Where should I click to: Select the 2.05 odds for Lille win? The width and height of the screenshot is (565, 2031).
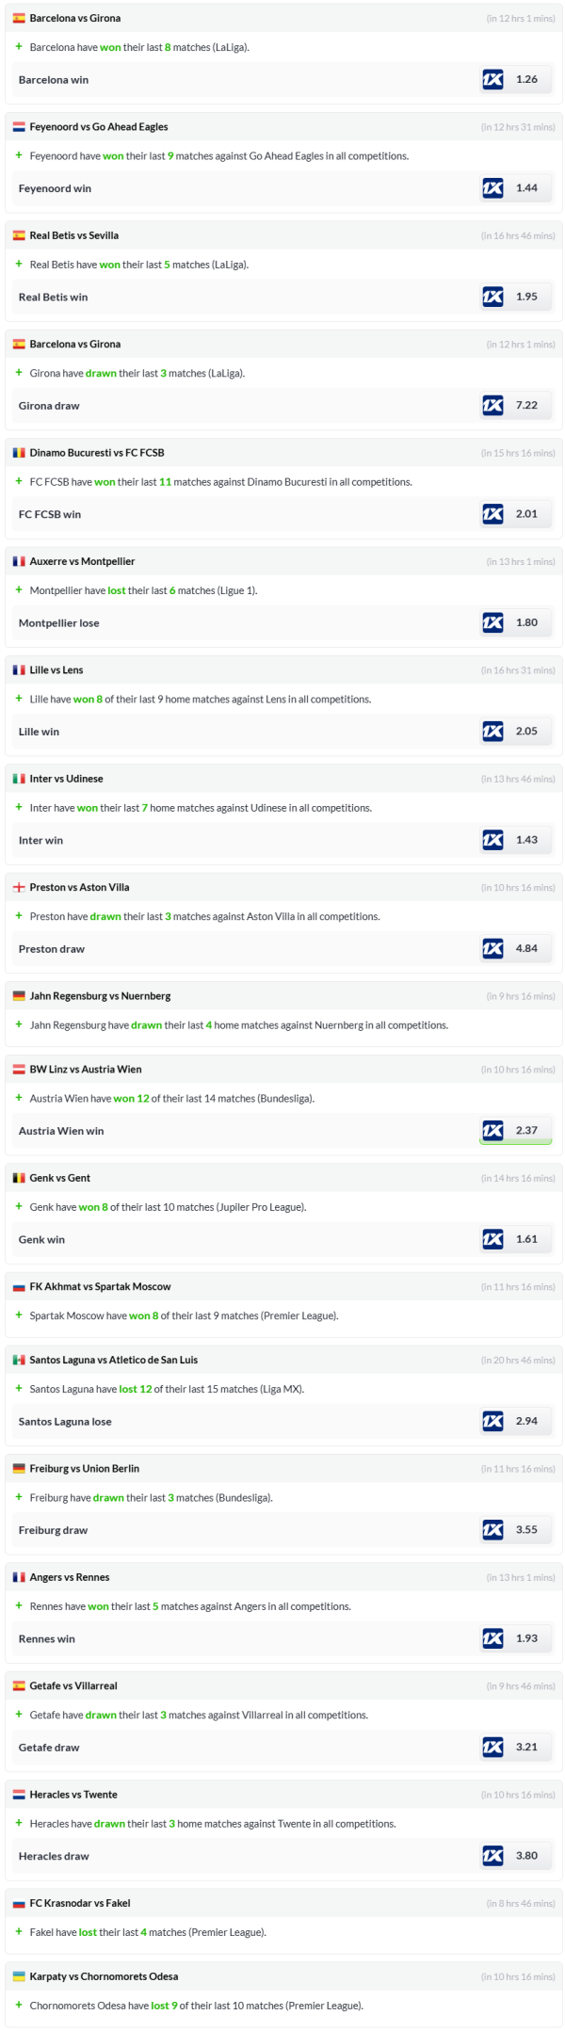pyautogui.click(x=526, y=732)
